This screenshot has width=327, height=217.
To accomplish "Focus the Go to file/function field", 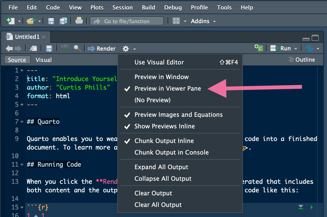I will click(x=127, y=21).
